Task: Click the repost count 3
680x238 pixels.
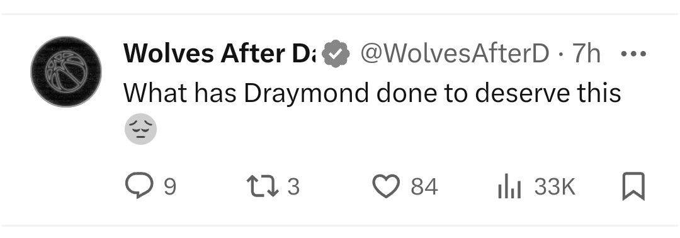Action: 293,187
